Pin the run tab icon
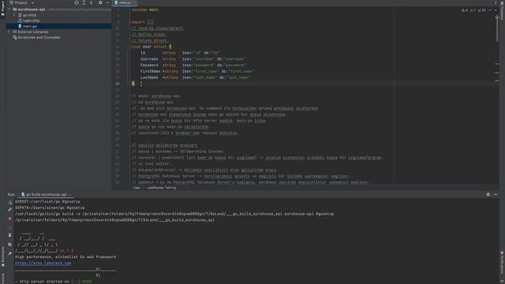 pos(10,253)
